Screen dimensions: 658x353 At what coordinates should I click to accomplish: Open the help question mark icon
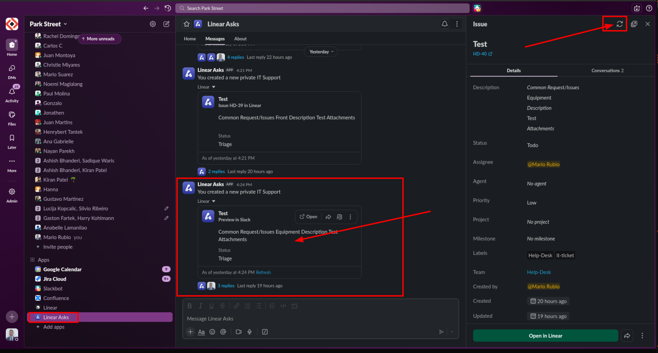tap(649, 8)
